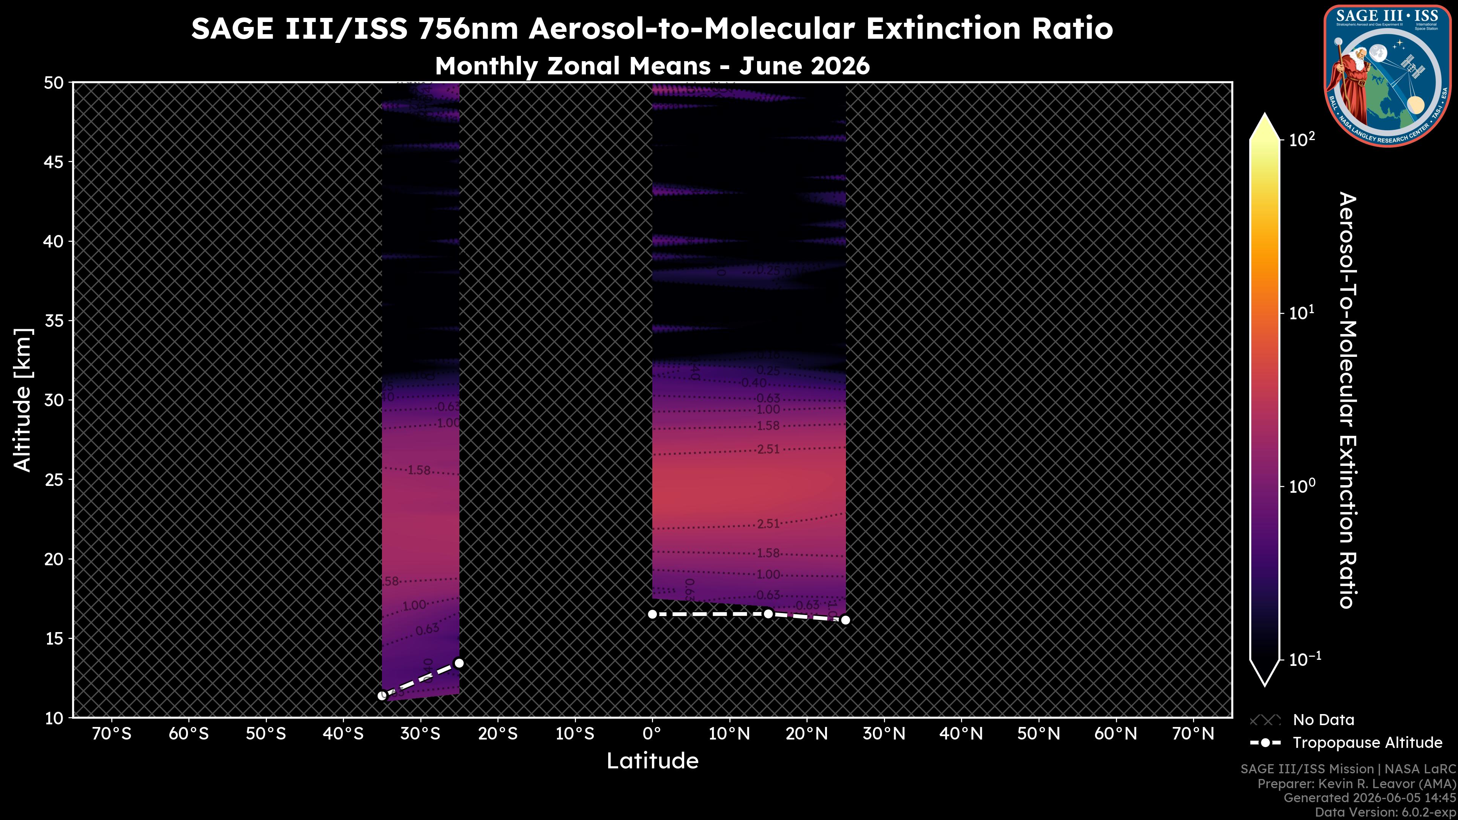Click the colorbar tick label 10¹

pyautogui.click(x=1302, y=312)
